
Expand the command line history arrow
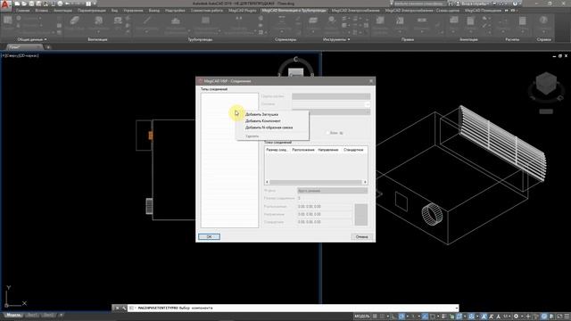pos(456,308)
